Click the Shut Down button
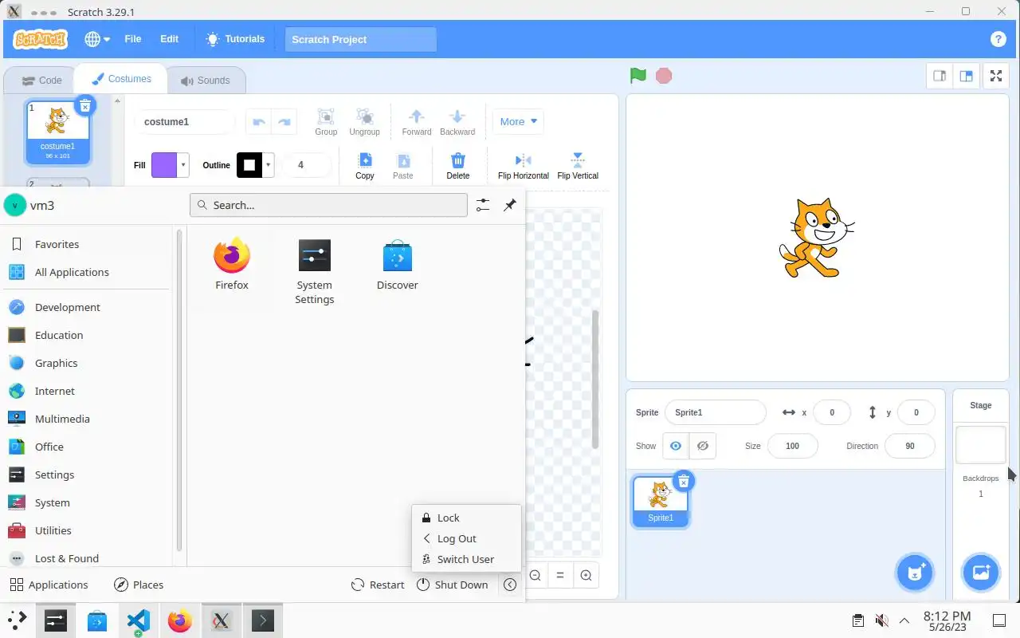The height and width of the screenshot is (638, 1020). (x=452, y=585)
